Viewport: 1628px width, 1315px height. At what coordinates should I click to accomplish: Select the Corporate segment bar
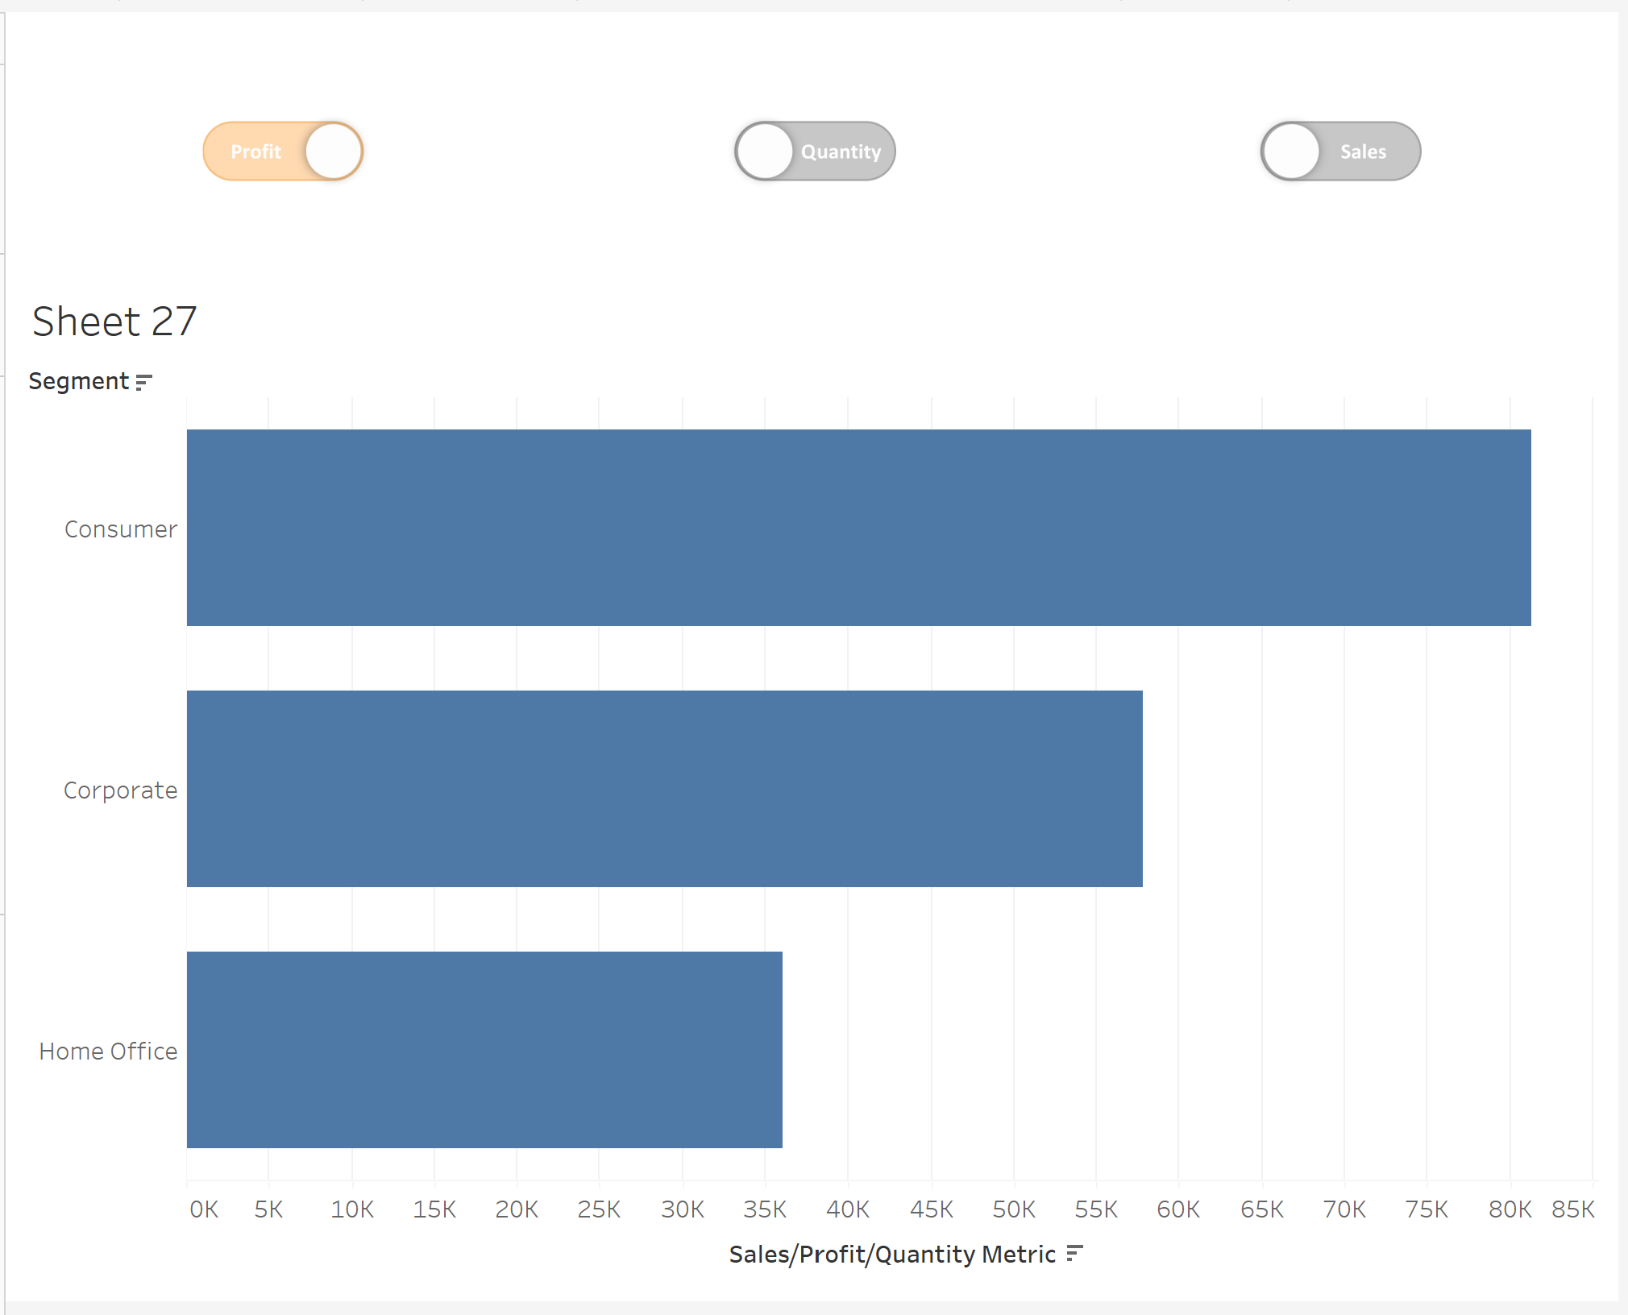tap(664, 789)
